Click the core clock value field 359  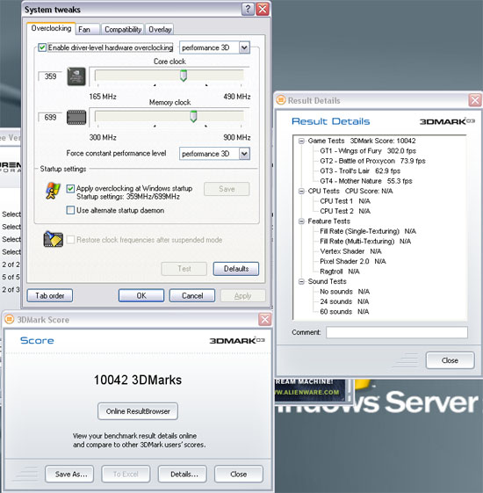point(50,76)
